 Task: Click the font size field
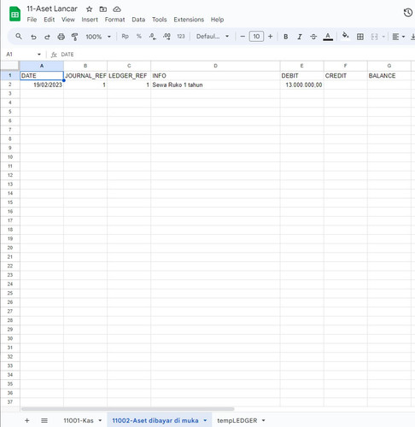(256, 37)
